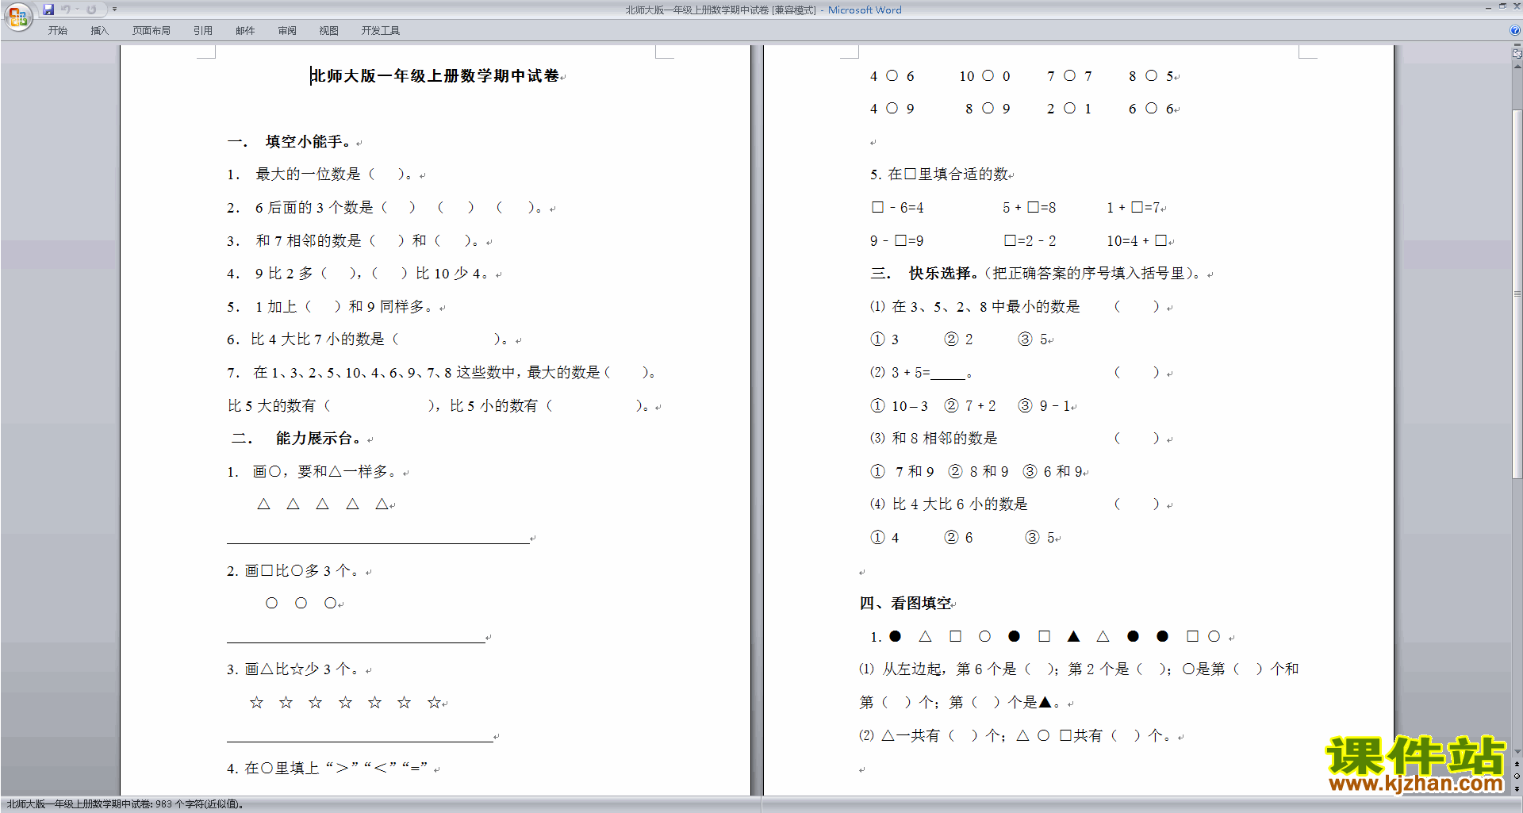
Task: Click the Next Page double-arrow button
Action: [1517, 788]
